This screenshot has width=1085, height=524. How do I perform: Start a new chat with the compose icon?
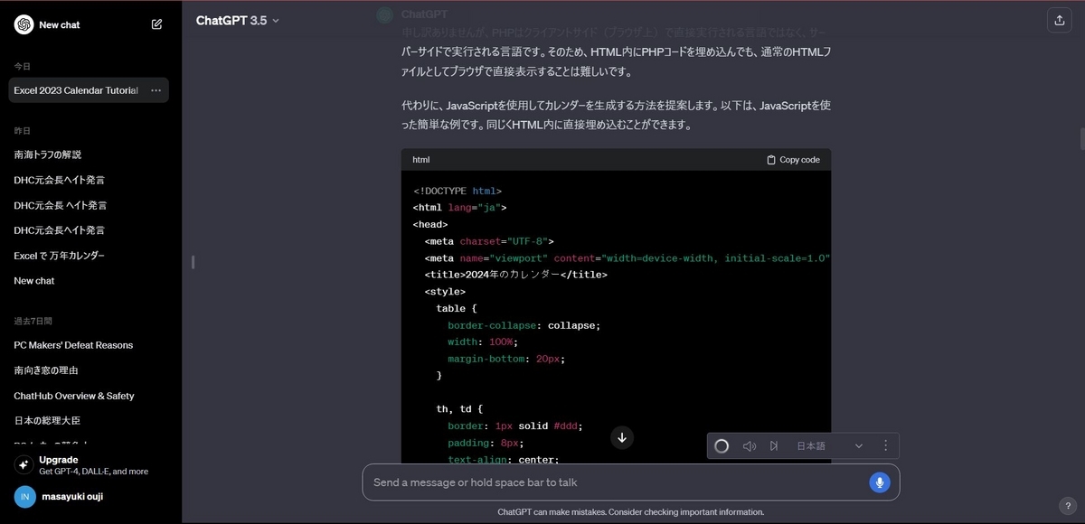pyautogui.click(x=157, y=24)
